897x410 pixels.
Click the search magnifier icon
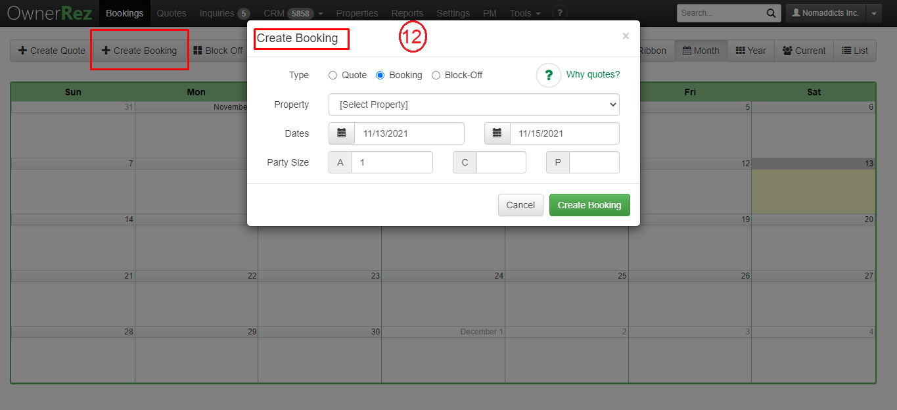771,13
